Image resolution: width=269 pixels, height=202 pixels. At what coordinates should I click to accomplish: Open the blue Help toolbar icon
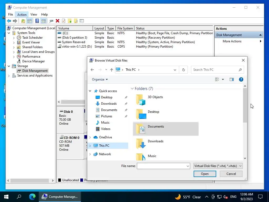[37, 21]
